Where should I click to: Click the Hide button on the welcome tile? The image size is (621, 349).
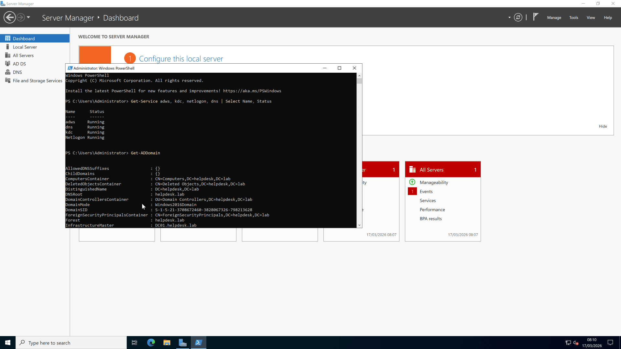point(603,126)
